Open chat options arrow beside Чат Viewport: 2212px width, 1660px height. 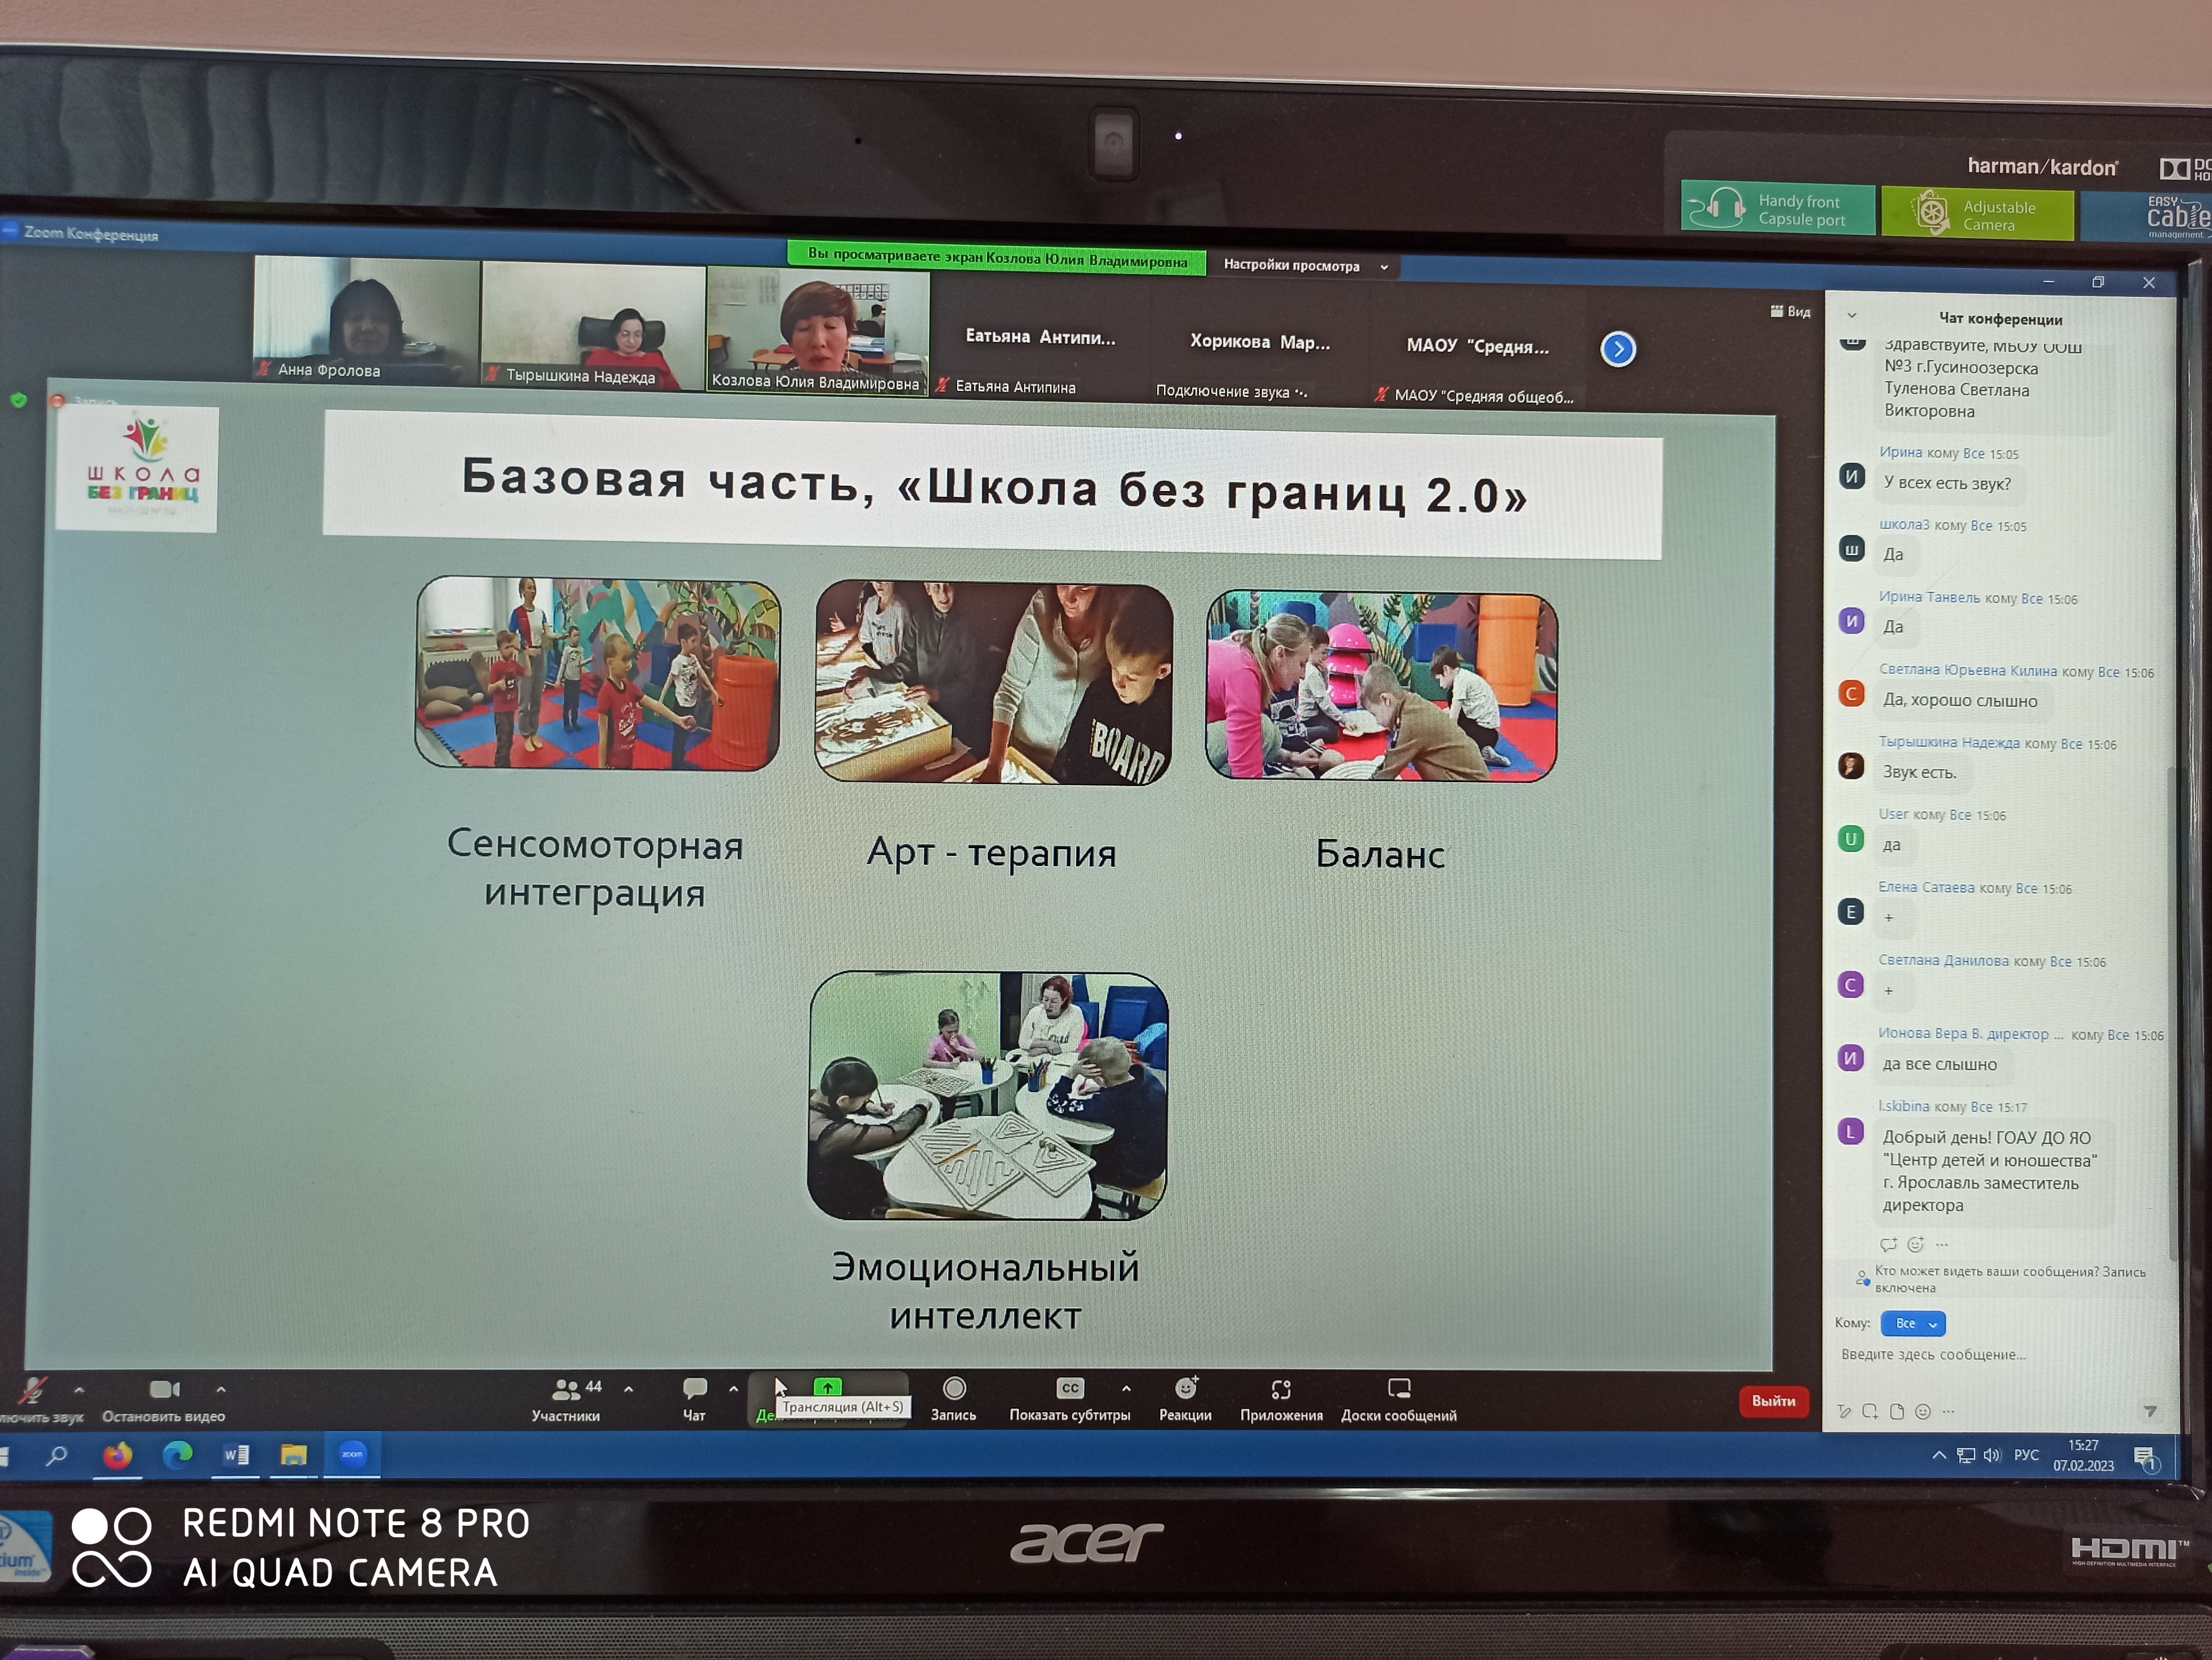[734, 1389]
